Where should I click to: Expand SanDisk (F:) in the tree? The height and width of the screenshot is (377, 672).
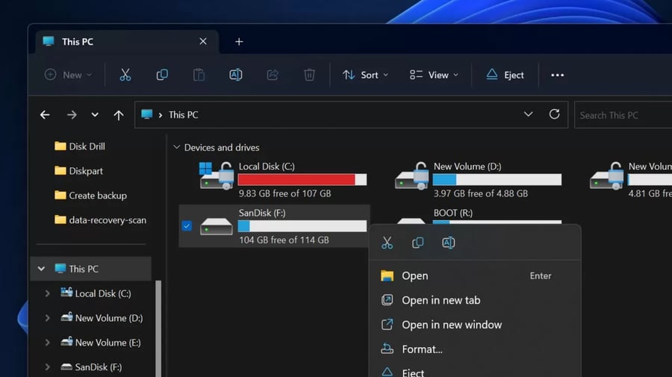[x=48, y=367]
